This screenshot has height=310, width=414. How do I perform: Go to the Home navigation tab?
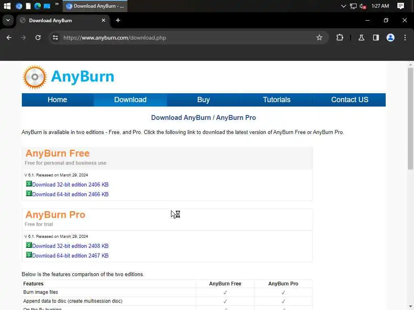(57, 100)
